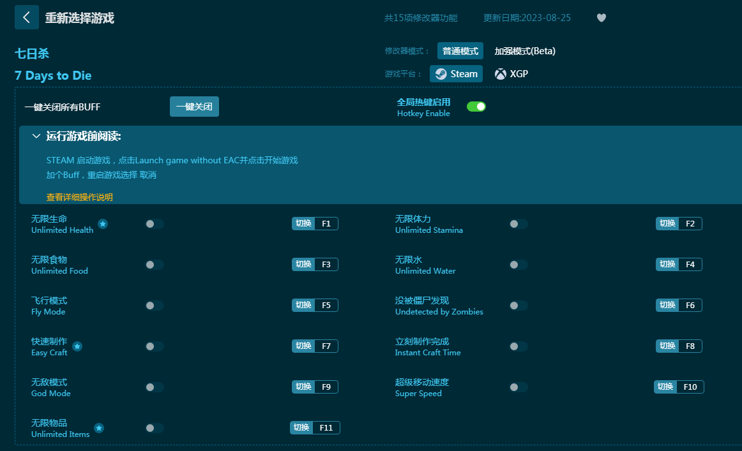The height and width of the screenshot is (451, 742).
Task: Click the star badge next to Unlimited Items
Action: (99, 428)
